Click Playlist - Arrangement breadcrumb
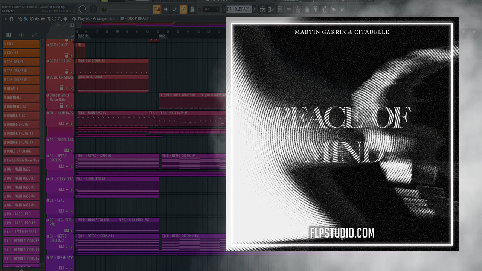 96,18
